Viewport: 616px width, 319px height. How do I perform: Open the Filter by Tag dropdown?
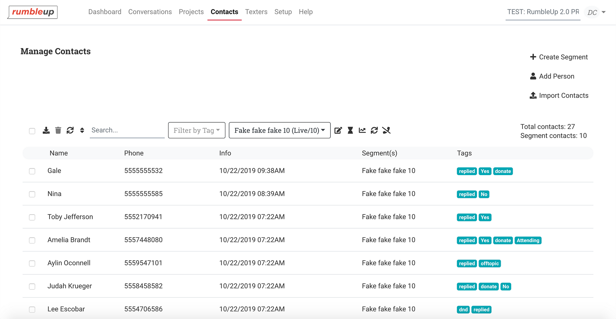(x=197, y=130)
